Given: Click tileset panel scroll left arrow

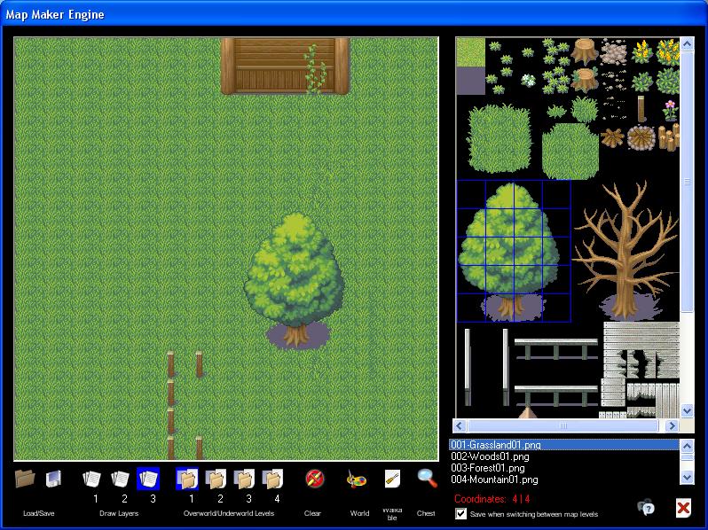Looking at the screenshot, I should coord(460,425).
